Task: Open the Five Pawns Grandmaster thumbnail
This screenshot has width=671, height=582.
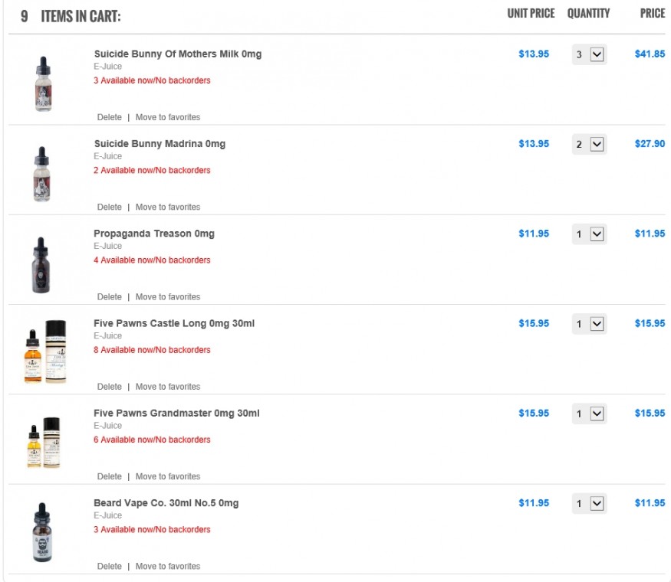Action: coord(44,443)
